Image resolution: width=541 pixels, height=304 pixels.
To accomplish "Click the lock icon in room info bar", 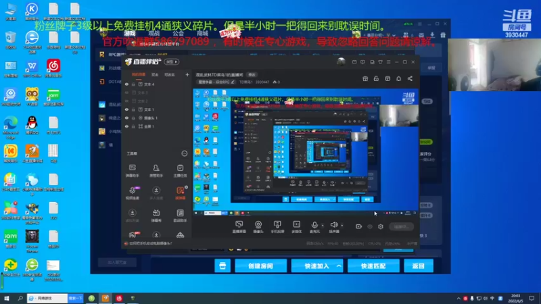I will (x=376, y=78).
